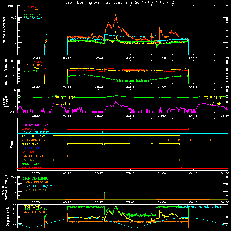Image resolution: width=231 pixels, height=231 pixels.
Task: Select the ECLIPSE_FLAG label
Action: pos(31,148)
